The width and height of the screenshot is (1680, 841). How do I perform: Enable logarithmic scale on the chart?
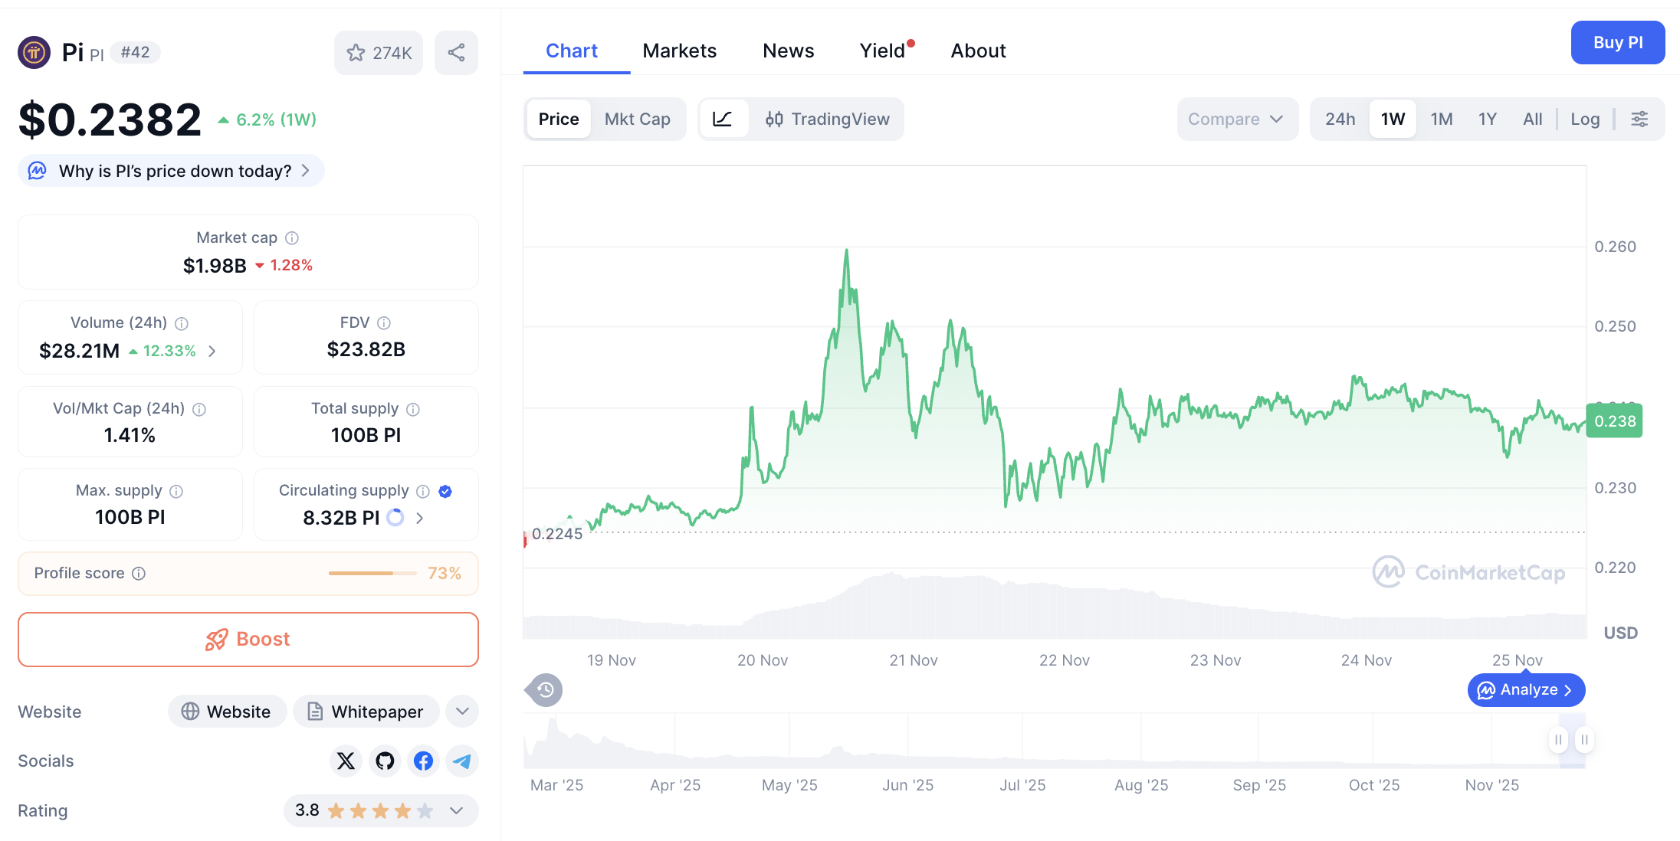pos(1584,119)
